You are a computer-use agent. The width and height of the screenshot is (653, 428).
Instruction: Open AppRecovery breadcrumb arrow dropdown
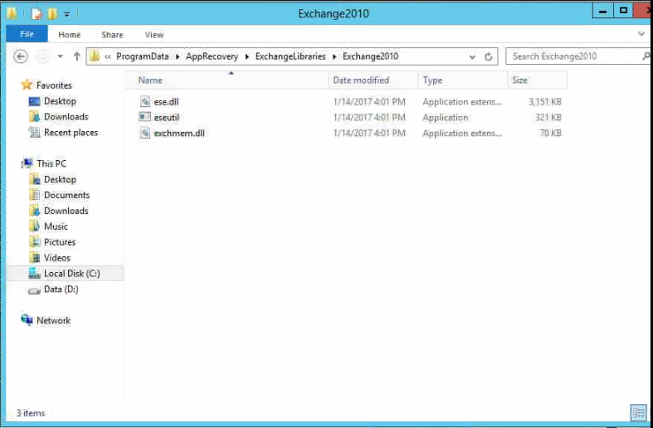[247, 56]
